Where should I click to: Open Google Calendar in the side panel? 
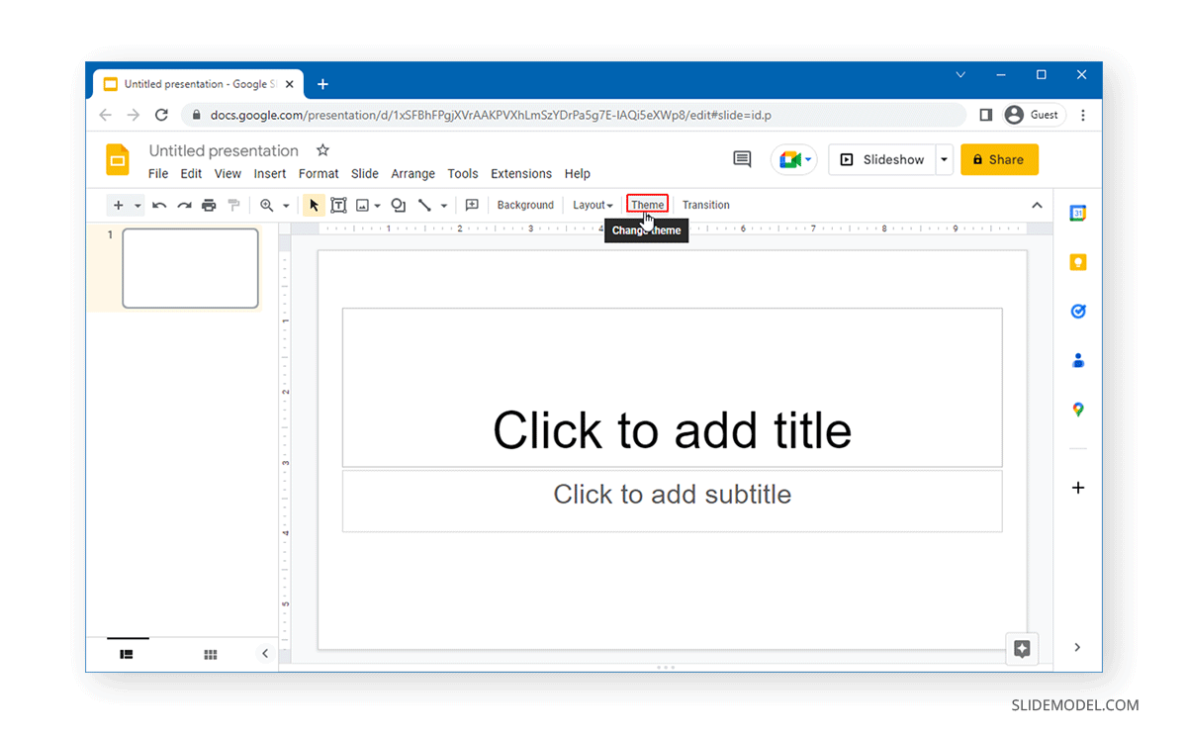tap(1077, 212)
